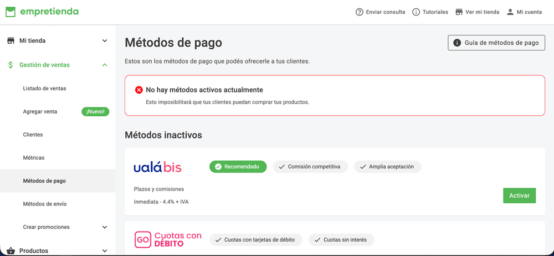Click the checkmark on Comisión competitiva chip

tap(281, 167)
